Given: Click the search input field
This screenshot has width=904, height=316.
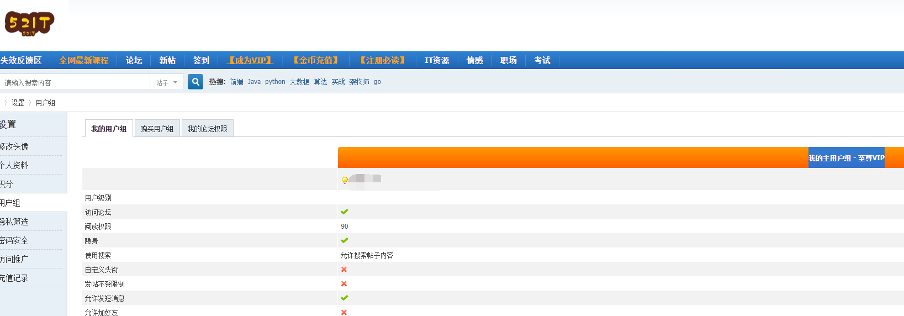Looking at the screenshot, I should [75, 82].
